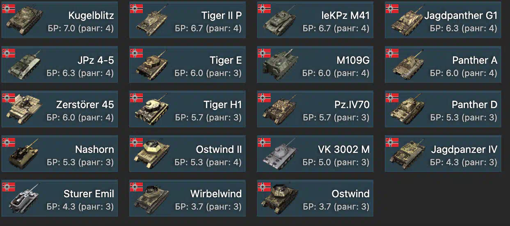Select the Tiger E tank image
Image resolution: width=510 pixels, height=226 pixels.
pyautogui.click(x=153, y=65)
